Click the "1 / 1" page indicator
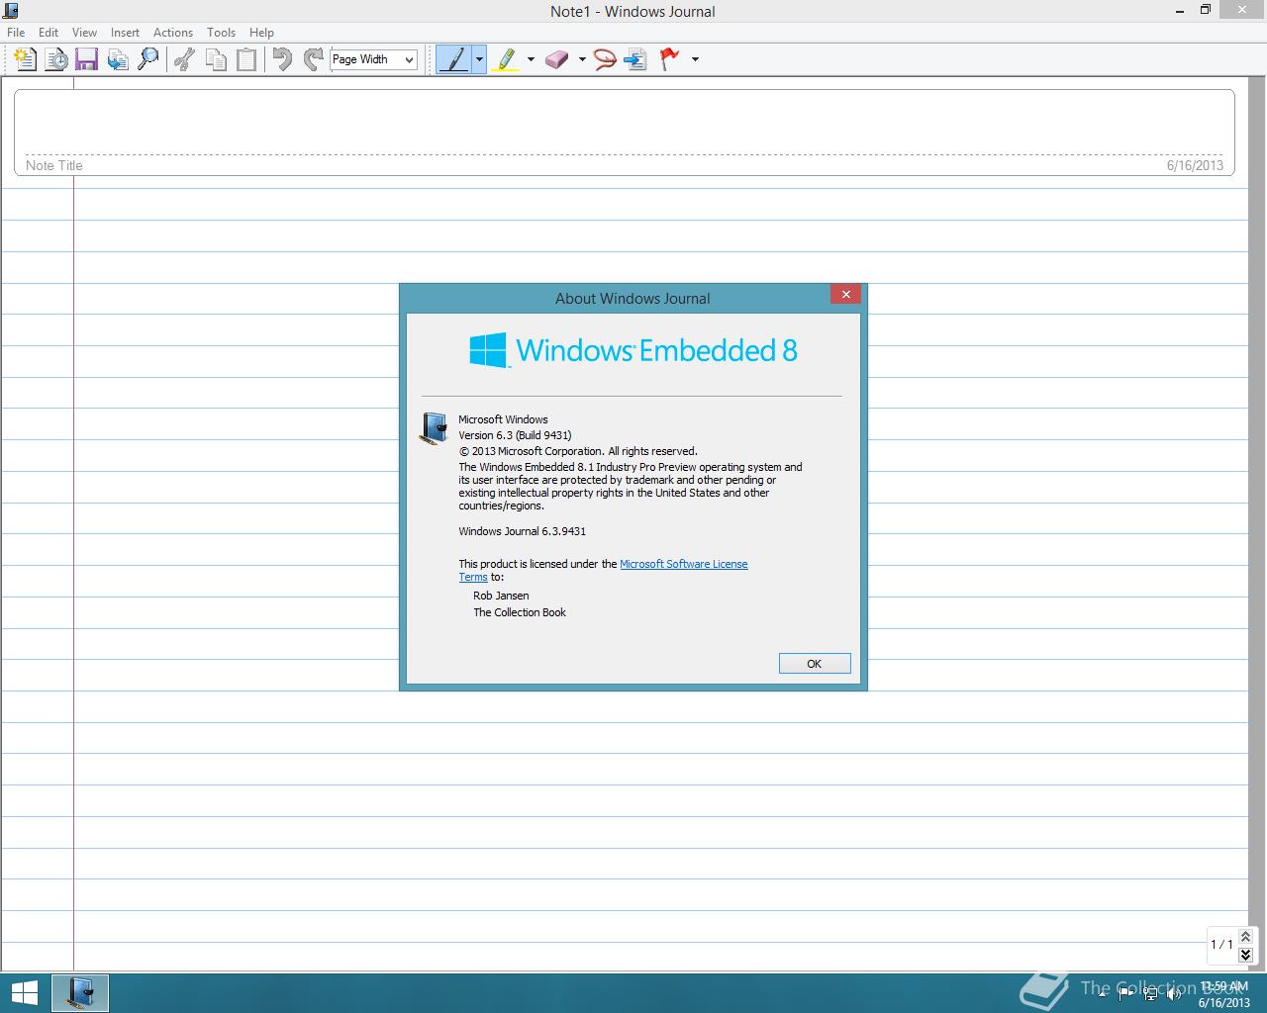 tap(1221, 945)
